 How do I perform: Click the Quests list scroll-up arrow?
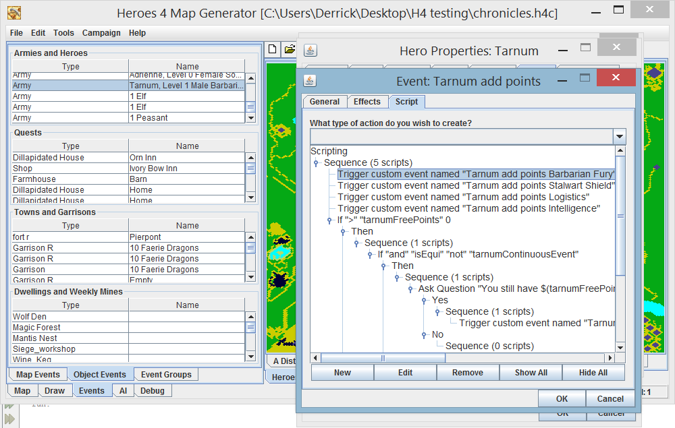pos(251,158)
